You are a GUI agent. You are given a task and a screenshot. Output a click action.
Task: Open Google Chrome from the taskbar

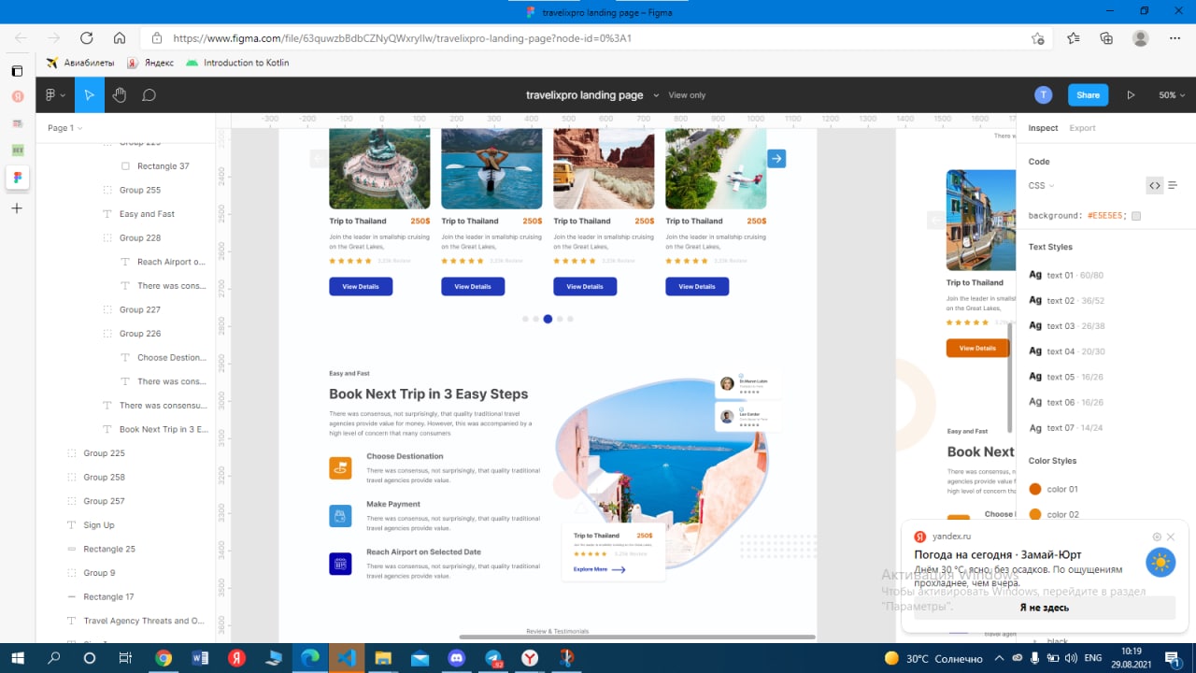point(164,658)
